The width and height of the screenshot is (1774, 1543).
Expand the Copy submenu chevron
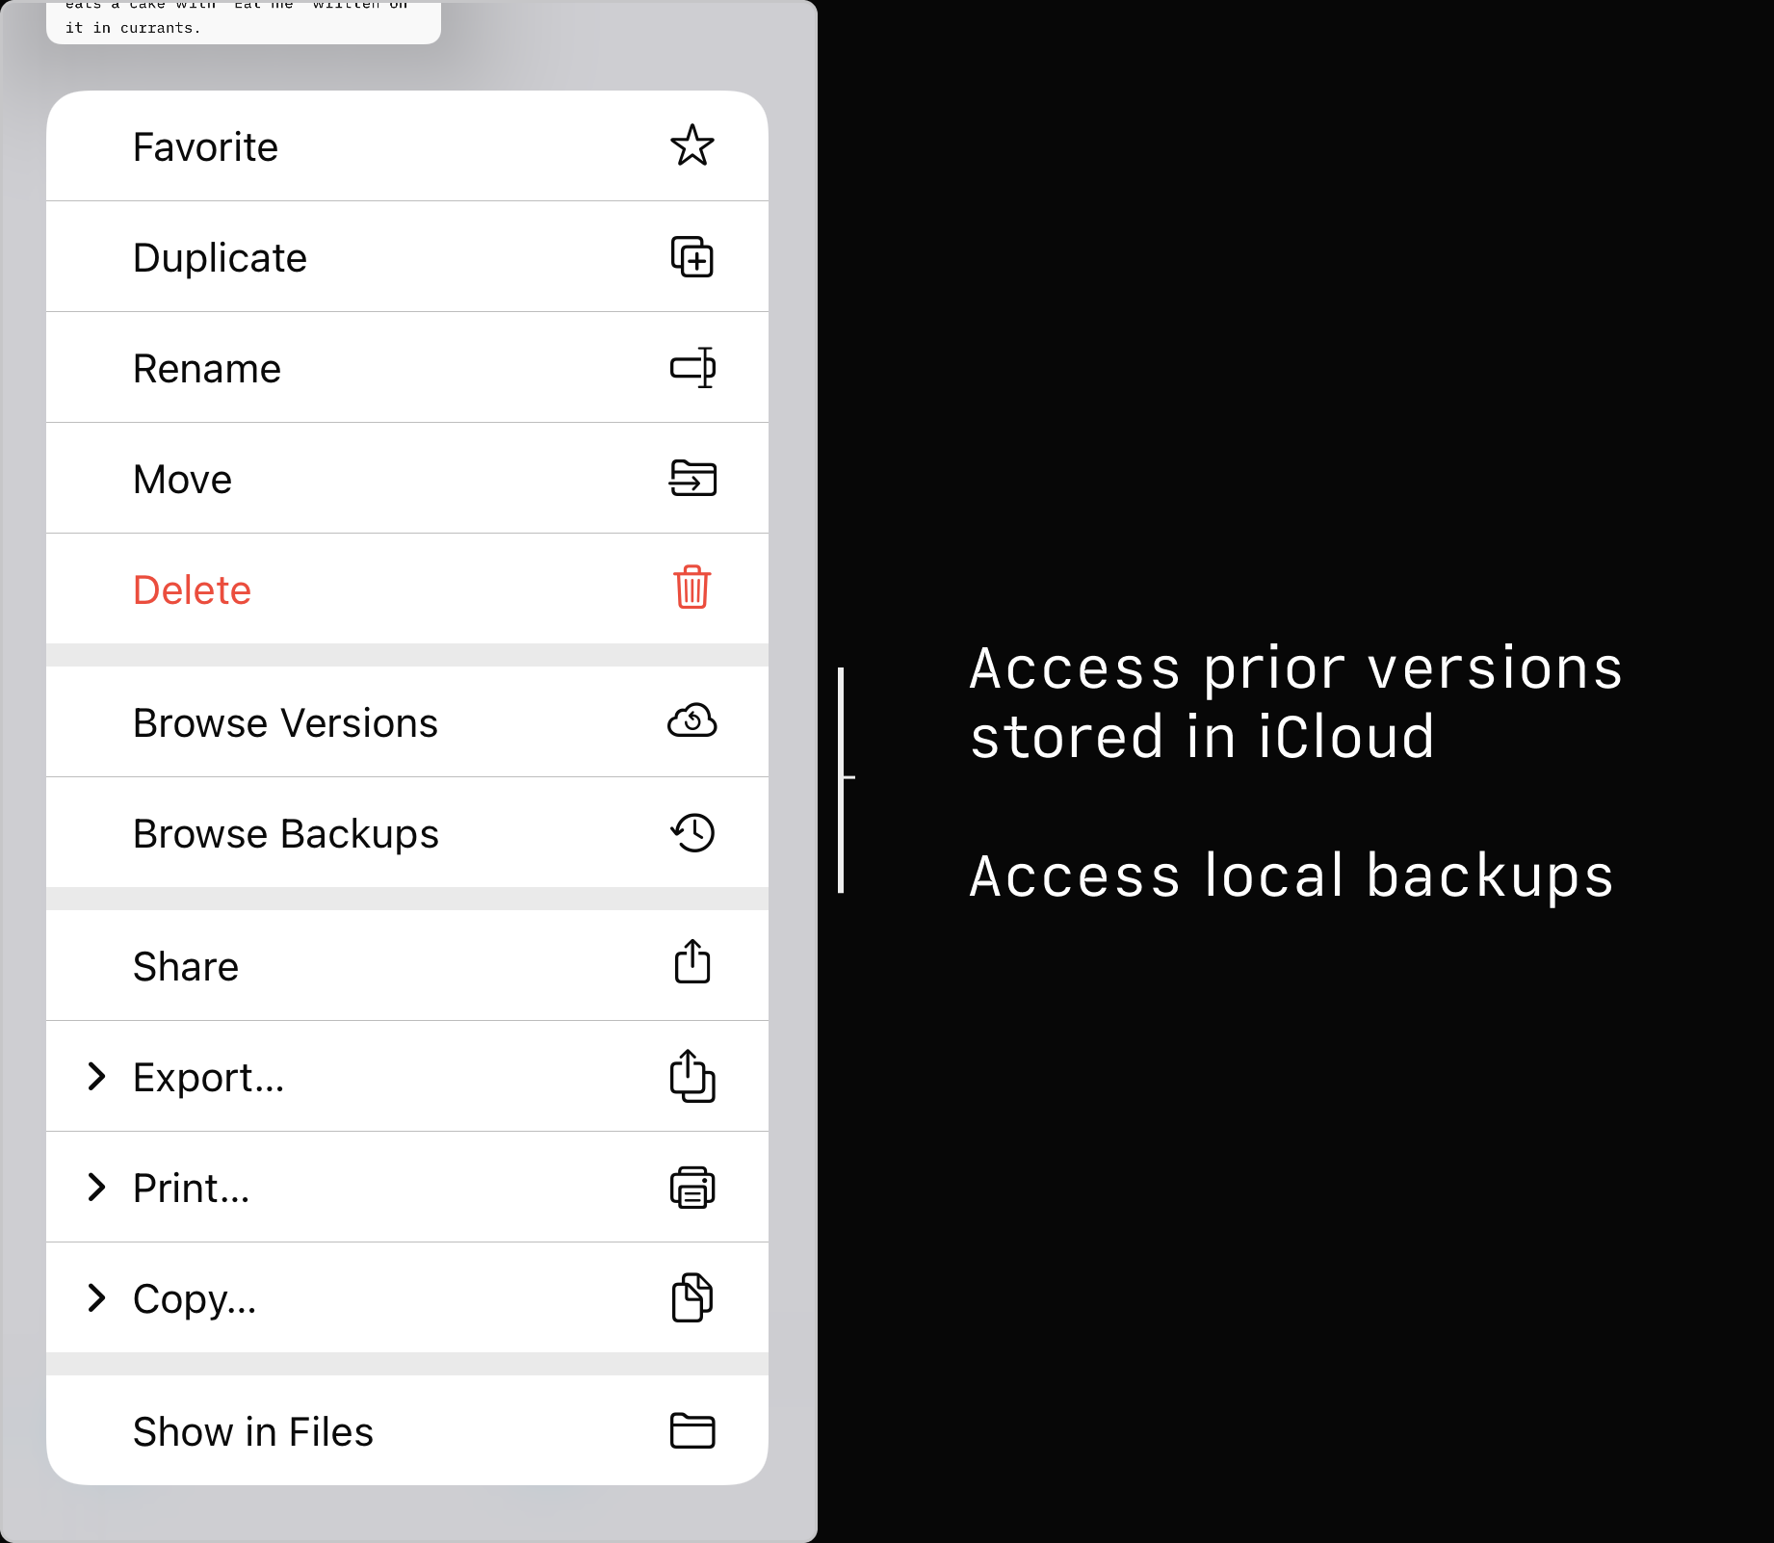(96, 1297)
